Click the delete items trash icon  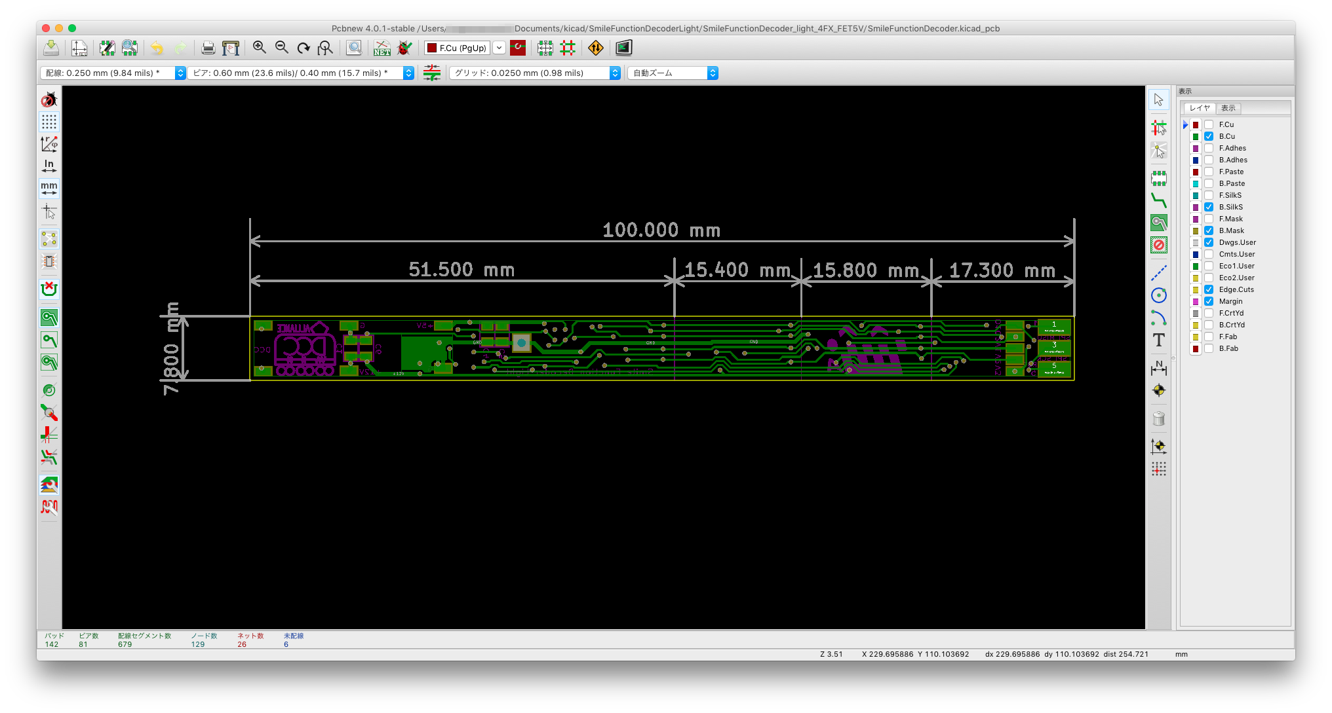point(1158,418)
